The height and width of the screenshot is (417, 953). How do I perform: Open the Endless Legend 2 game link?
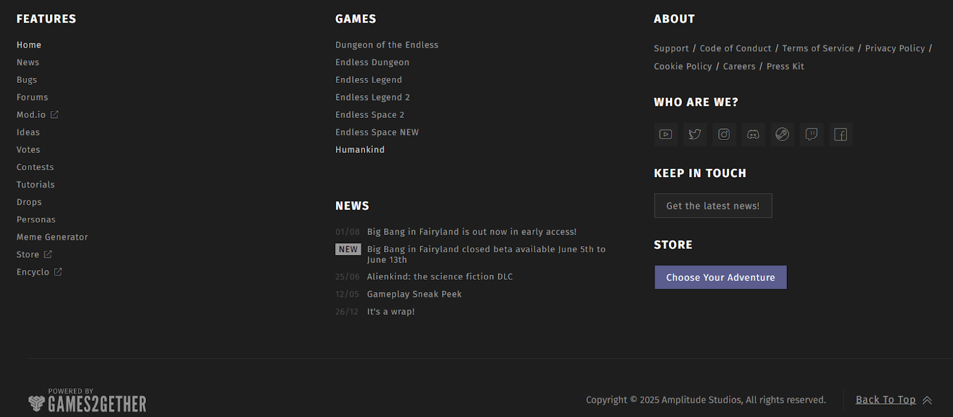pos(372,98)
